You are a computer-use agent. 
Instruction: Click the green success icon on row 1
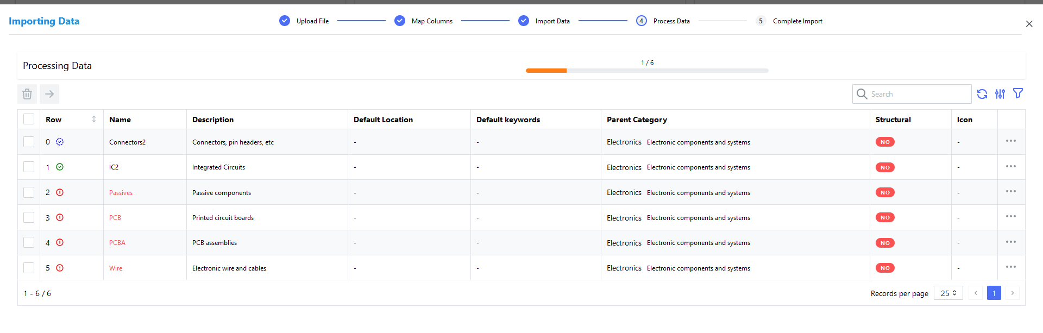point(60,167)
